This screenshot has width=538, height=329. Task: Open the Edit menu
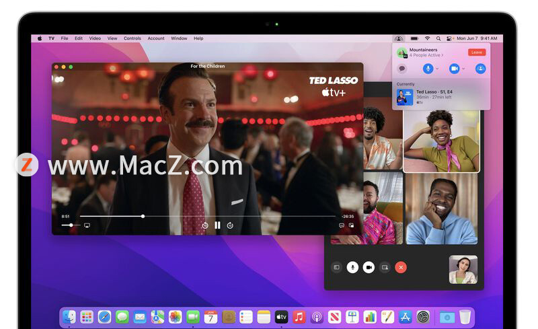79,38
